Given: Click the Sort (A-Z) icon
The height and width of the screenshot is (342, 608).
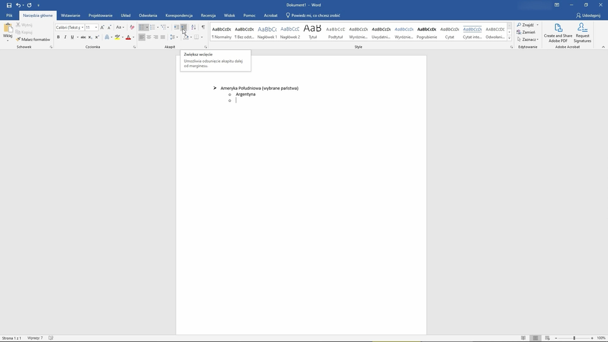Looking at the screenshot, I should coord(193,27).
